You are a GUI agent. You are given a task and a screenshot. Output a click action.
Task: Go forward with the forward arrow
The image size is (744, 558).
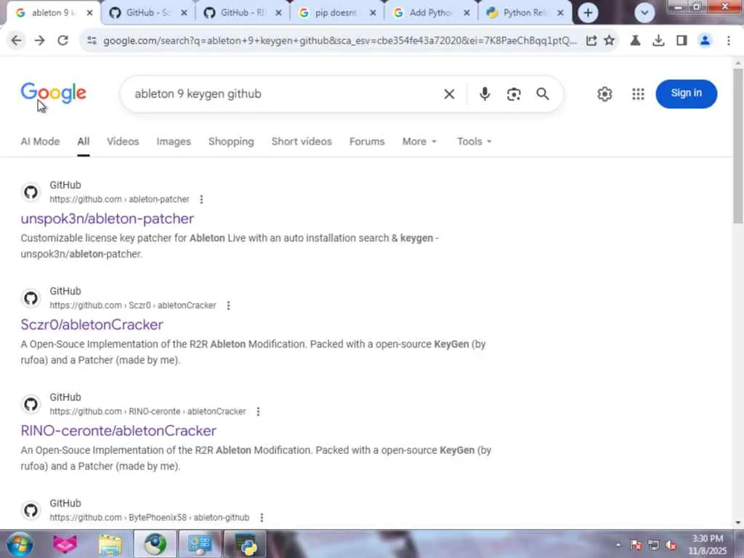tap(40, 41)
